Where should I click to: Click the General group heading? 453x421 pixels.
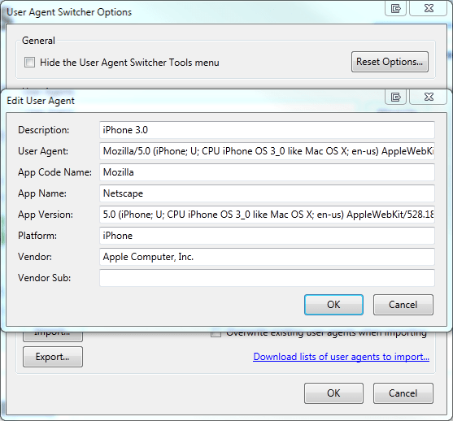coord(38,41)
